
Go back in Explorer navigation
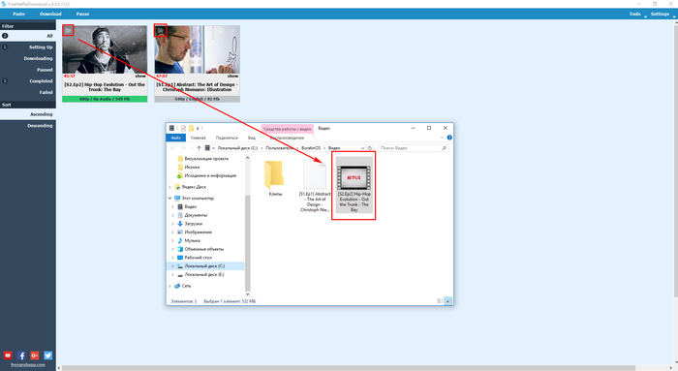[x=173, y=148]
